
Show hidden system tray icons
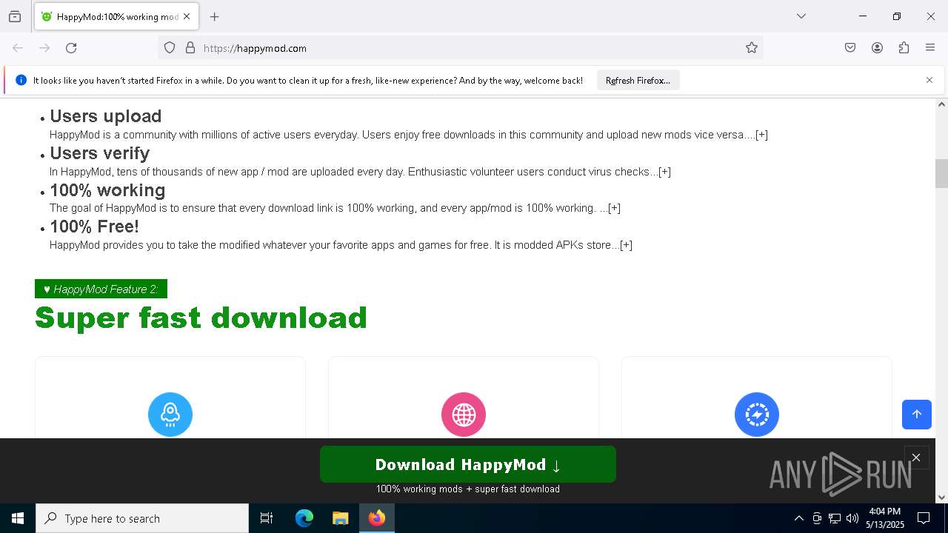pyautogui.click(x=798, y=518)
